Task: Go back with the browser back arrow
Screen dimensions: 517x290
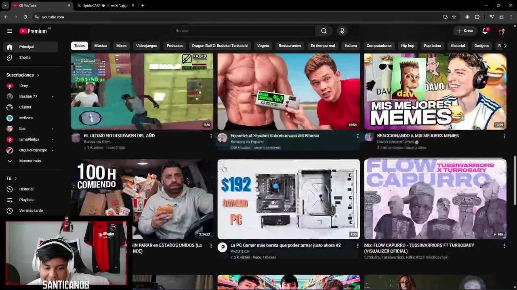Action: pyautogui.click(x=6, y=17)
